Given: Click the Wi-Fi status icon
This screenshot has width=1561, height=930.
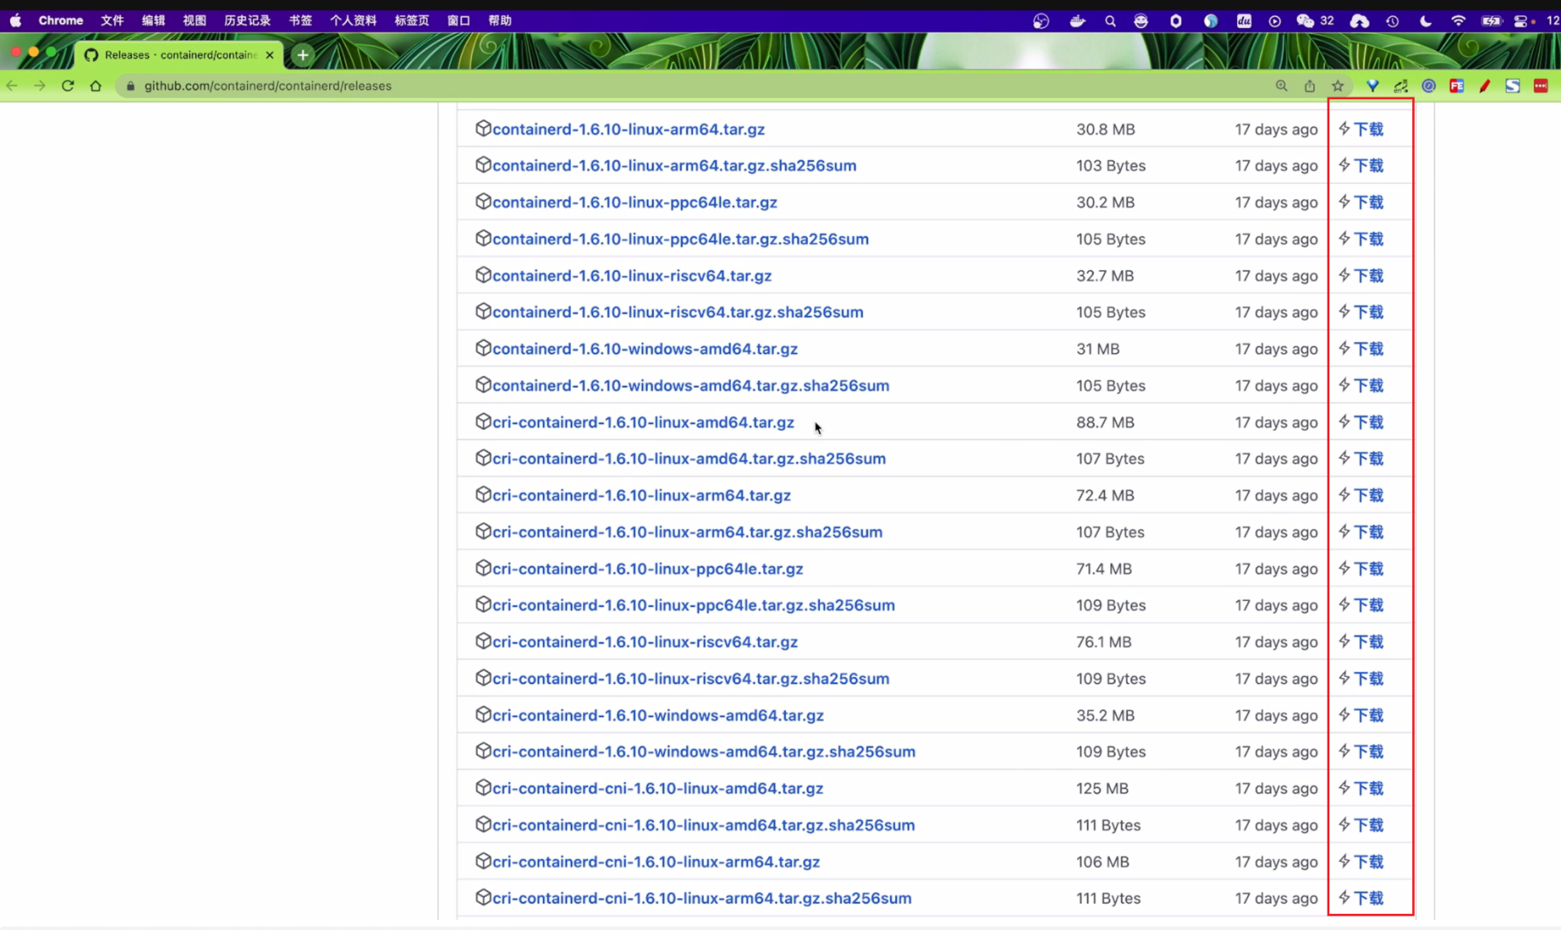Looking at the screenshot, I should [1458, 21].
